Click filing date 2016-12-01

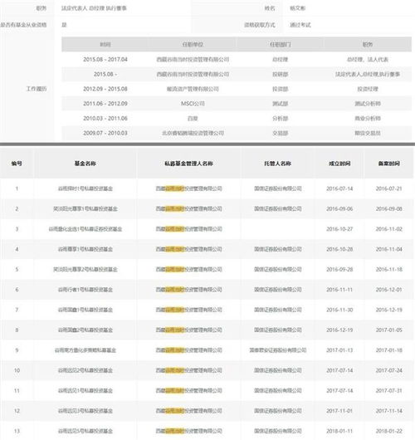point(389,290)
